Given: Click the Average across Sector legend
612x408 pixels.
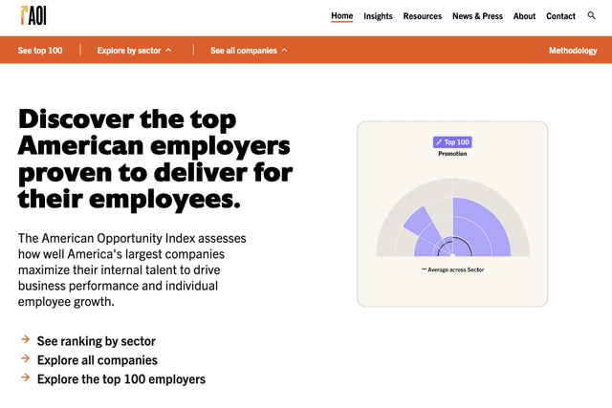Looking at the screenshot, I should click(x=452, y=269).
